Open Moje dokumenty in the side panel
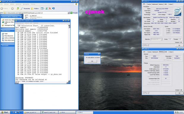184x114 pixels. [9, 36]
